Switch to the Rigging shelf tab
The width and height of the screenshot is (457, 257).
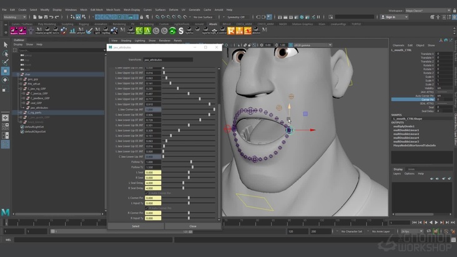click(84, 24)
